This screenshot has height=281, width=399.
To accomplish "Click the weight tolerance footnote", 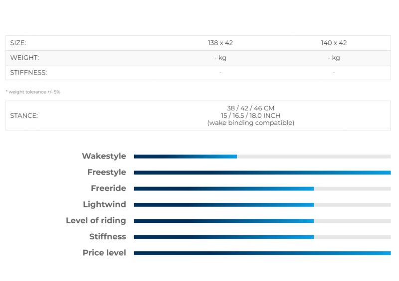I will [x=33, y=92].
